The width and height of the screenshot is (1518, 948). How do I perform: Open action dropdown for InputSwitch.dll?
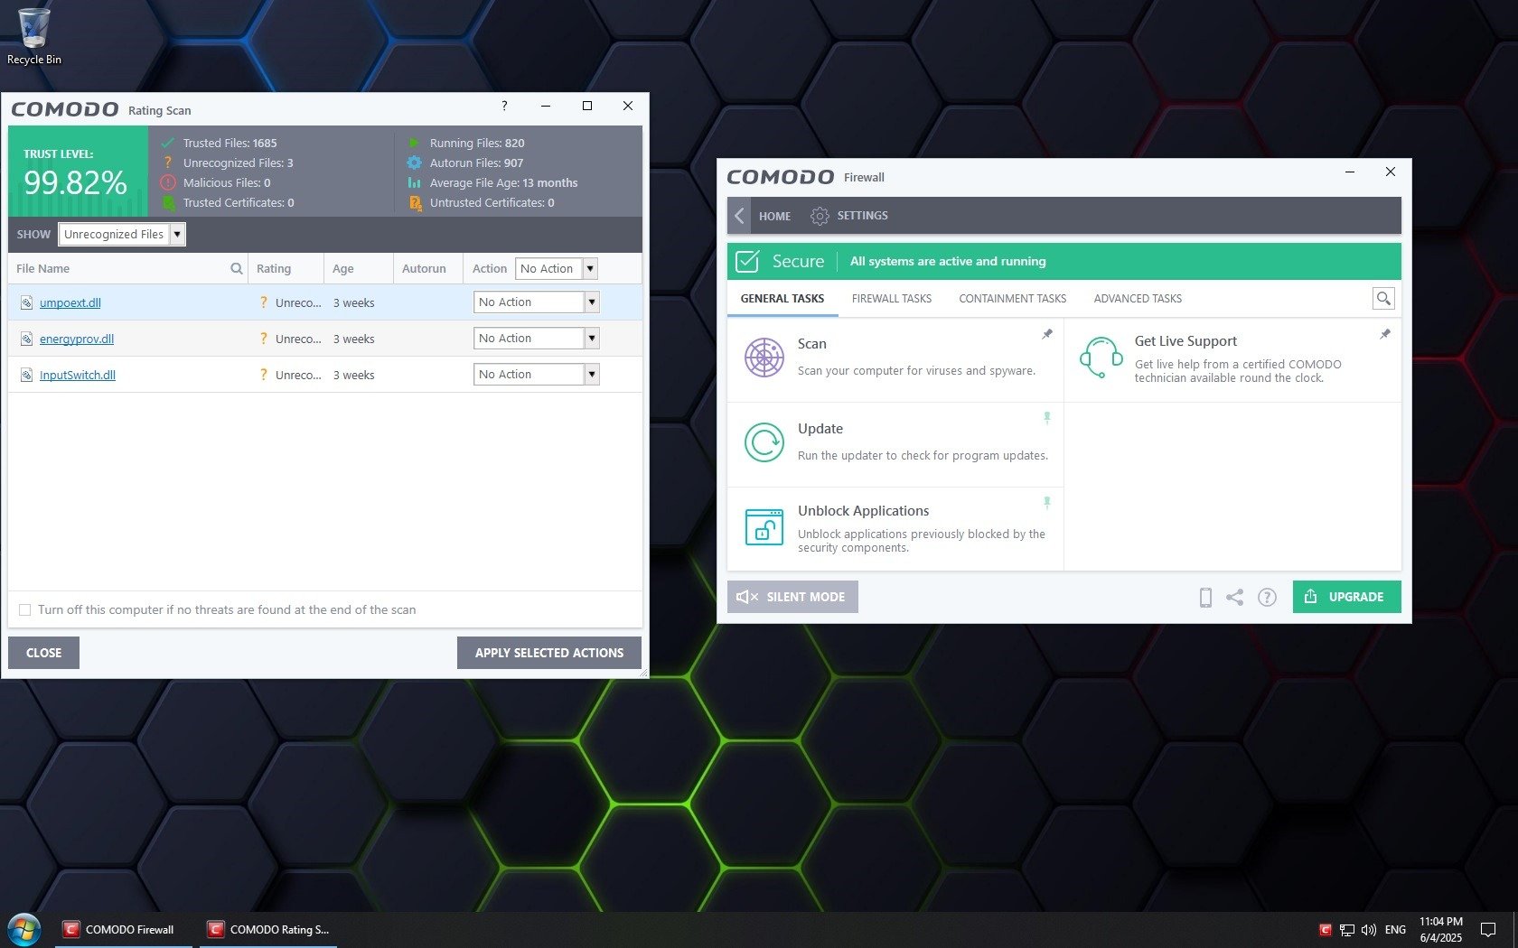pos(537,375)
